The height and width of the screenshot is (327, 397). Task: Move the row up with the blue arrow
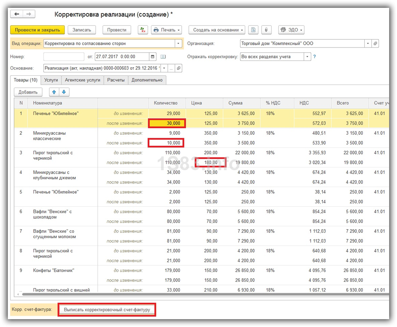point(54,92)
